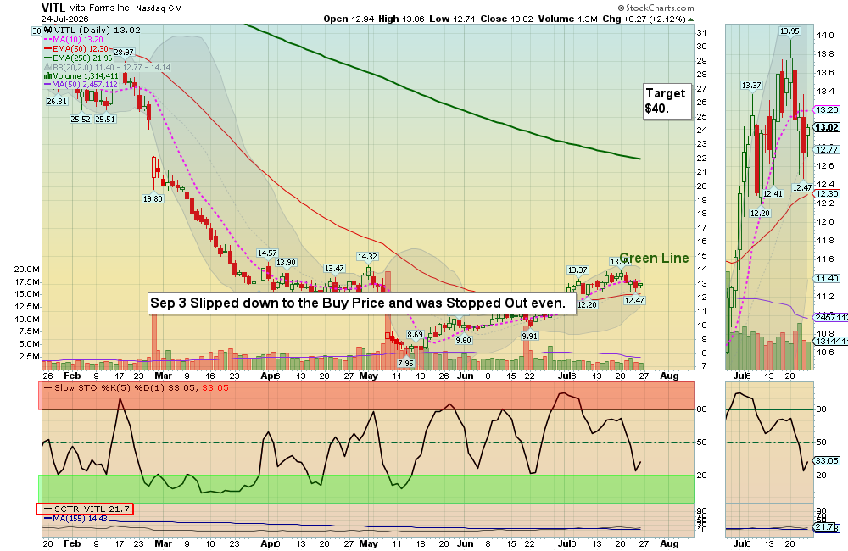Click the 19.80 low price label

pos(153,199)
